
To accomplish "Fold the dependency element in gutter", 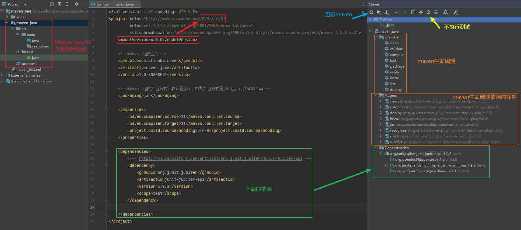I will click(x=107, y=165).
